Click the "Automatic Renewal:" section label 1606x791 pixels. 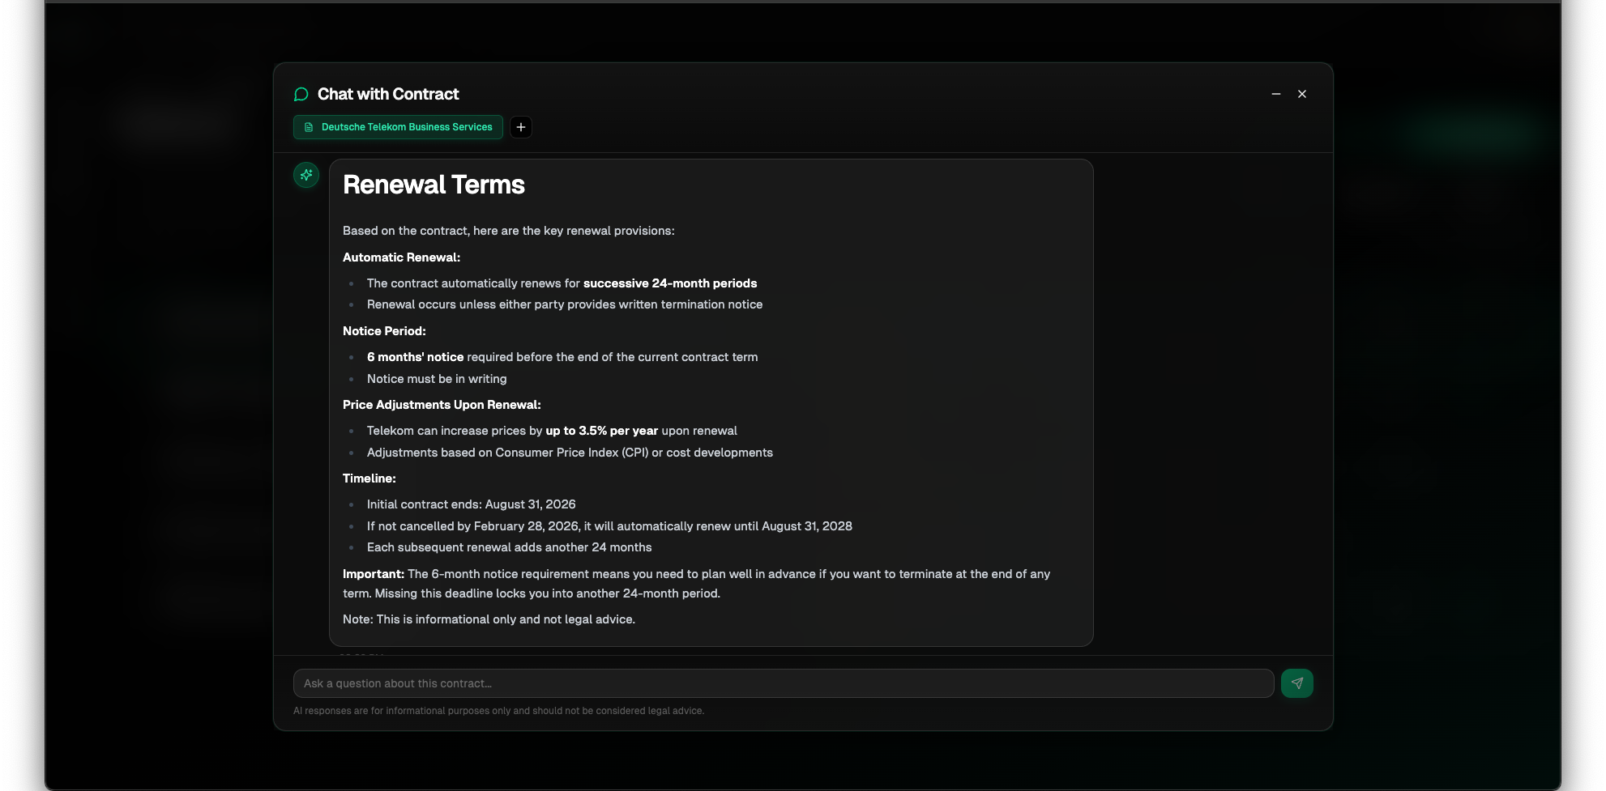400,257
